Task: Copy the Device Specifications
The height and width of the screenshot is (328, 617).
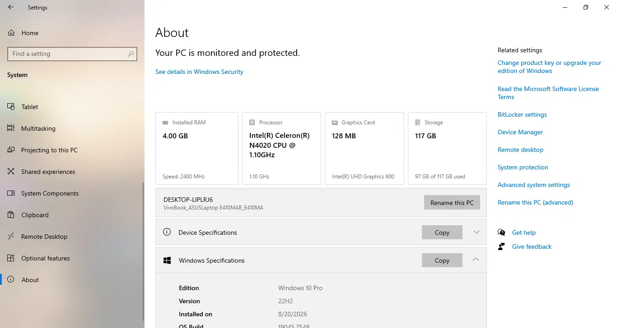Action: 442,232
